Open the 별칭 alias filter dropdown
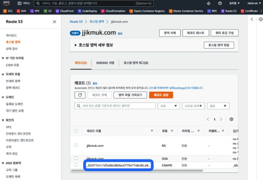 pos(218,106)
